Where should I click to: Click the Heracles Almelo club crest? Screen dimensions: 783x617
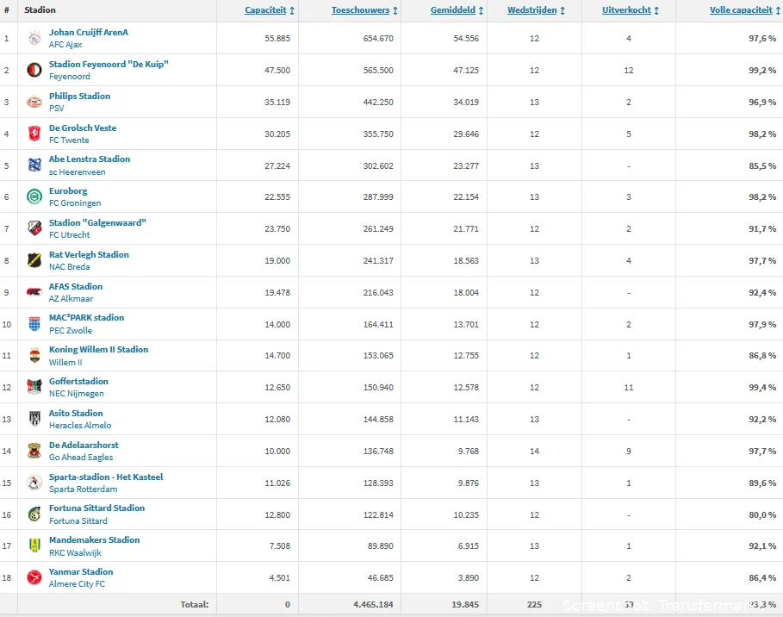point(34,419)
